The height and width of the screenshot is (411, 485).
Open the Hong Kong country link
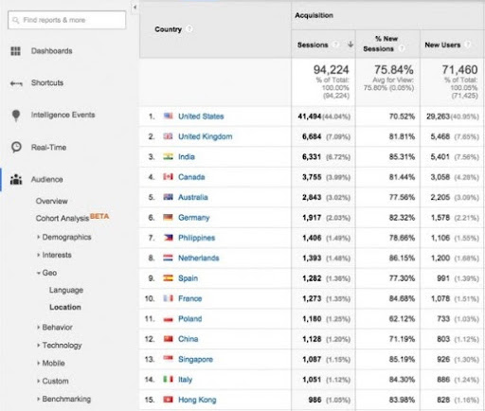(x=197, y=400)
